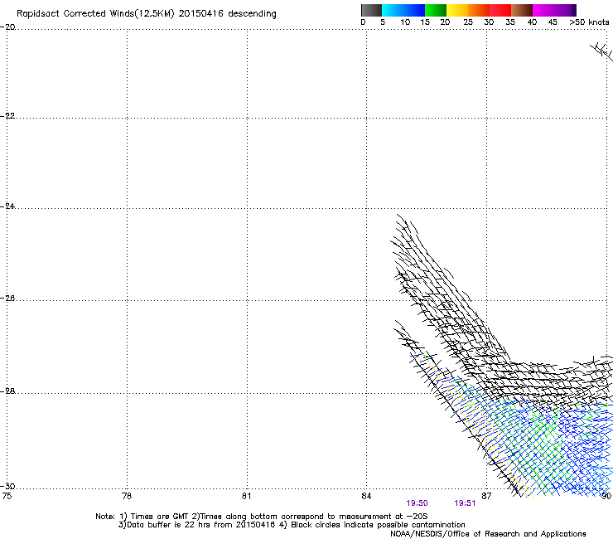Click the '81' longitude axis label
613x539 pixels.
[x=246, y=496]
